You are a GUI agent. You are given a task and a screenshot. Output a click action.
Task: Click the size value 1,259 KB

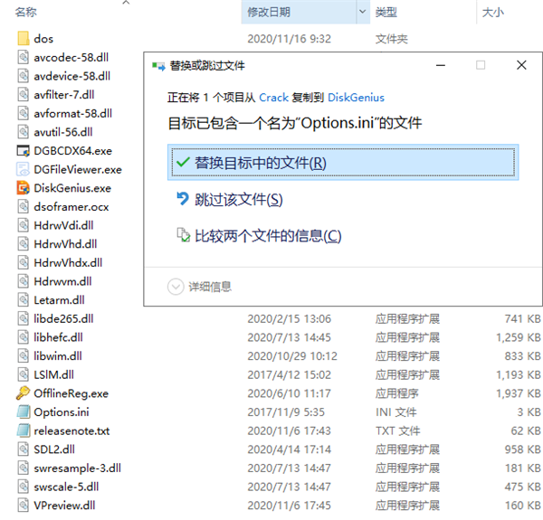click(519, 337)
